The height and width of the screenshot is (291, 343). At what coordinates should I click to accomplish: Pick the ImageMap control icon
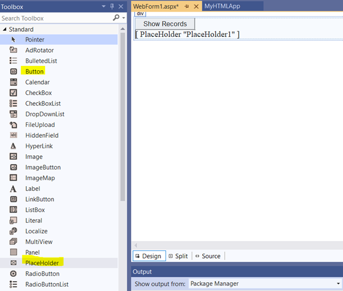click(x=13, y=178)
